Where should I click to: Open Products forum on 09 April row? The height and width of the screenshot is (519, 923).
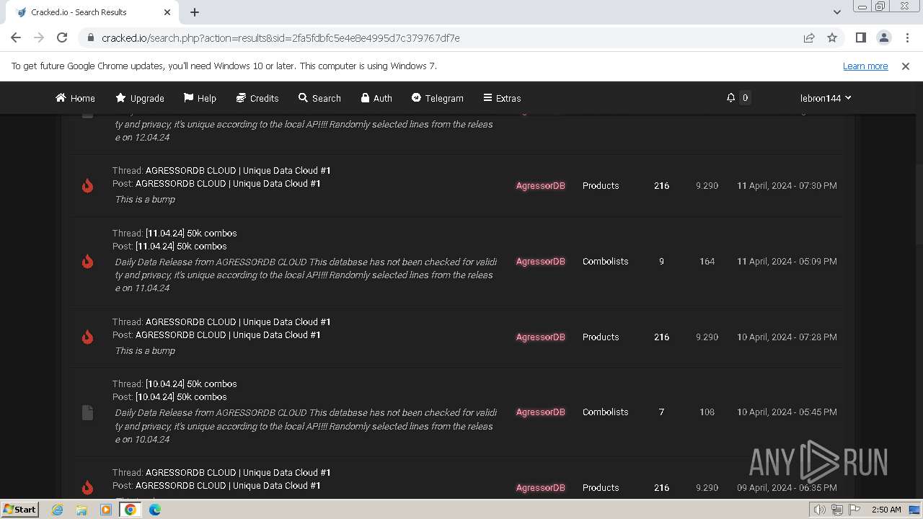601,488
